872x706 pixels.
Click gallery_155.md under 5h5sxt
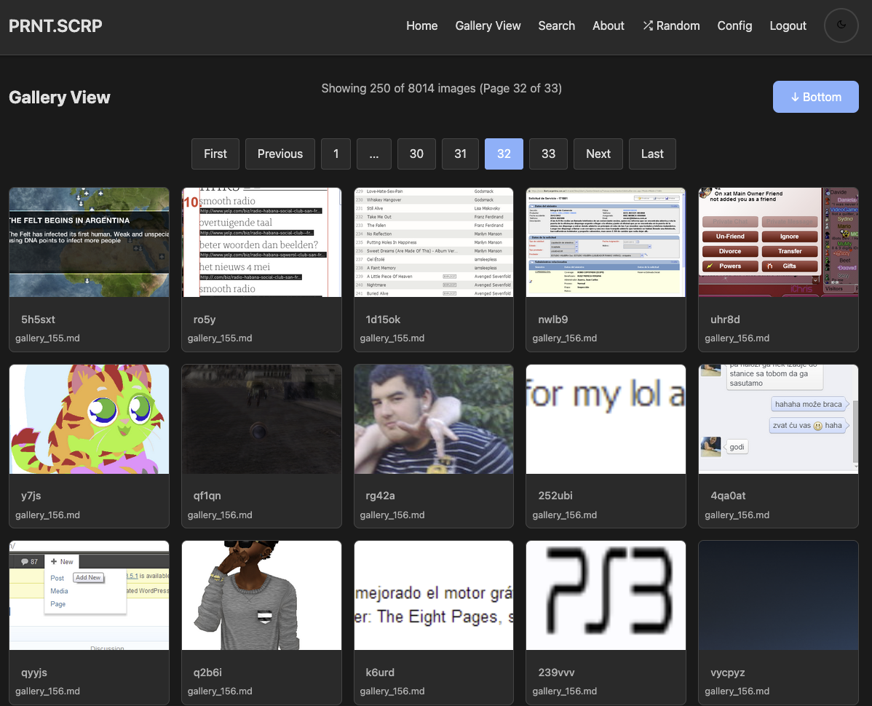[x=47, y=338]
